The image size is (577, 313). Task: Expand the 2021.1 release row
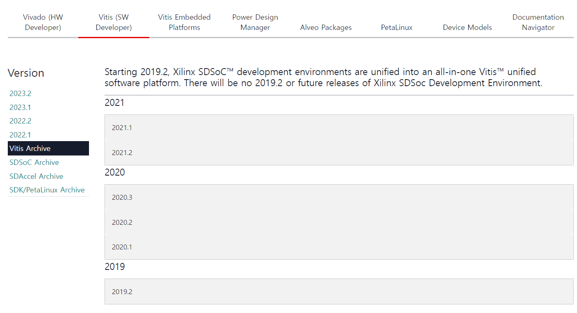[339, 128]
